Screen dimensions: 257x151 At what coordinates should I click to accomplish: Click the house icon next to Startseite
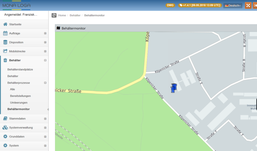tap(5, 24)
